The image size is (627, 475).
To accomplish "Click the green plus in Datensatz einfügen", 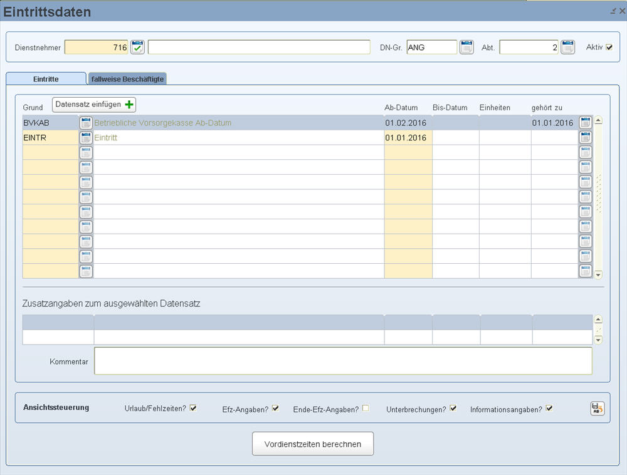I will pyautogui.click(x=129, y=104).
